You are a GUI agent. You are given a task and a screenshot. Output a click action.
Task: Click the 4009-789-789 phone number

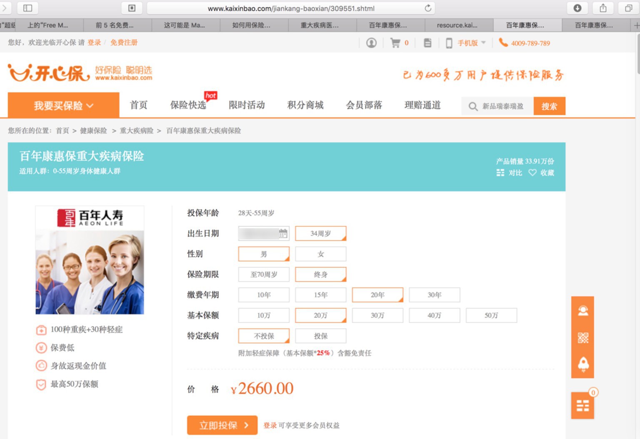[x=530, y=43]
